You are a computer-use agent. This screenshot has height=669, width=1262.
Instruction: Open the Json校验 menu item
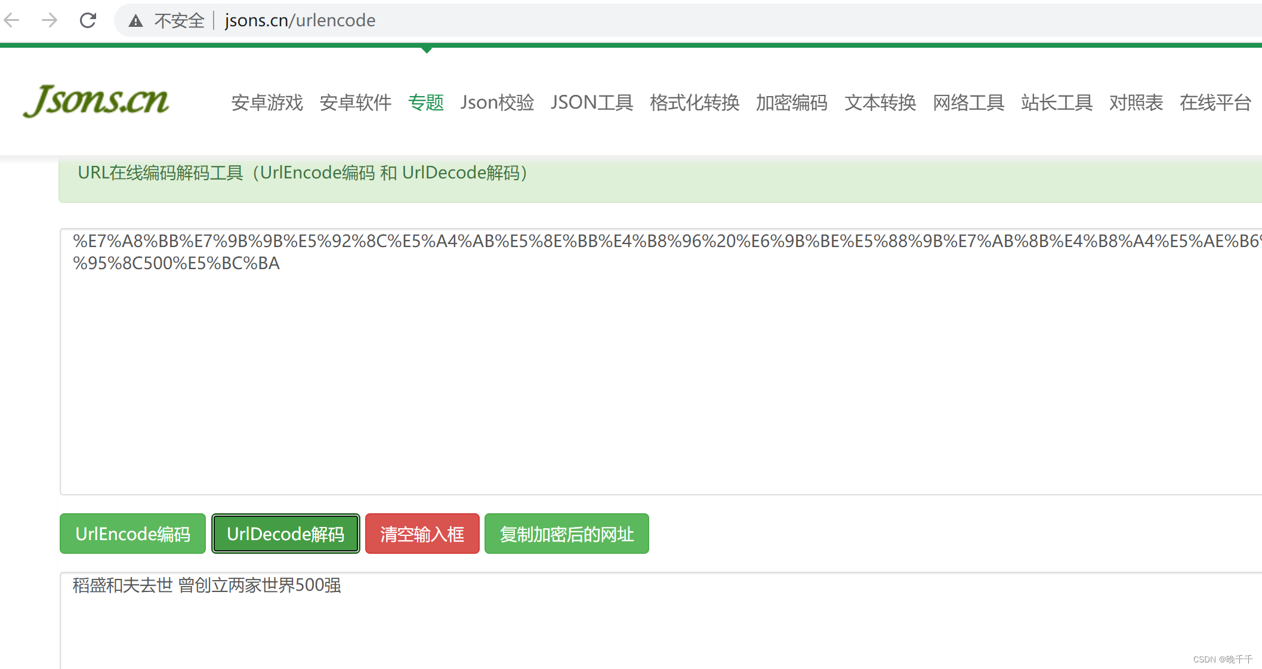pyautogui.click(x=497, y=103)
